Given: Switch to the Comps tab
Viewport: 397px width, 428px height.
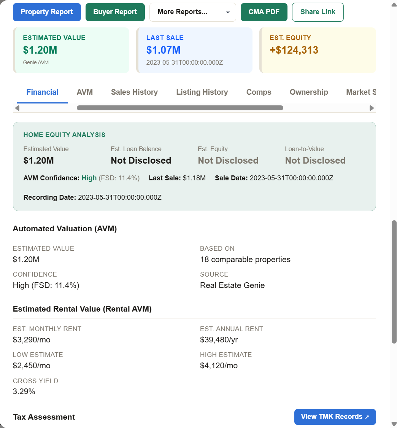Looking at the screenshot, I should point(259,92).
